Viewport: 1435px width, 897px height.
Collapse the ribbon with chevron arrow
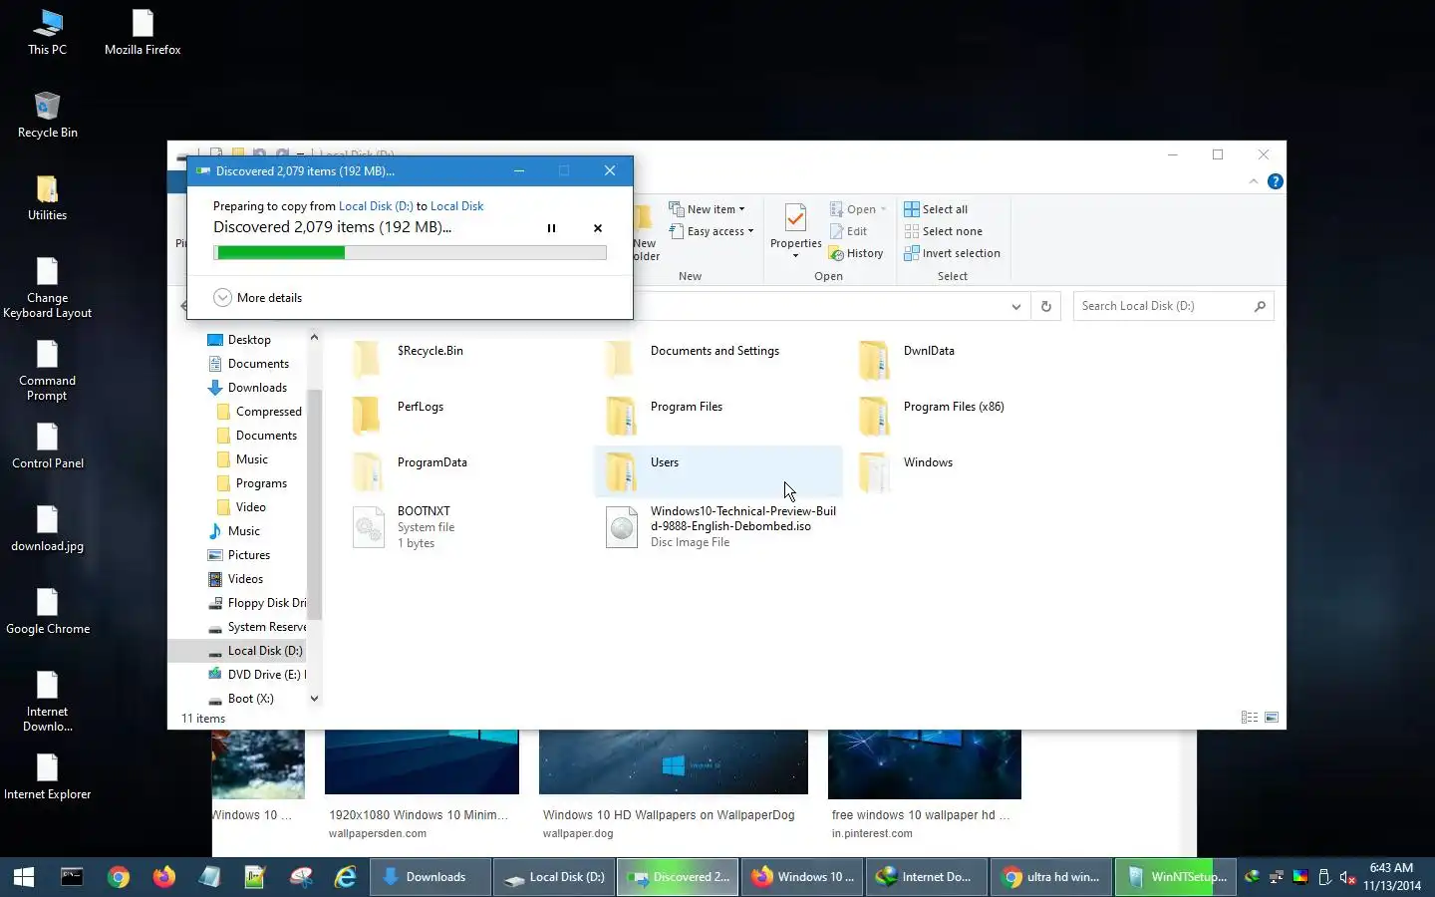tap(1254, 181)
